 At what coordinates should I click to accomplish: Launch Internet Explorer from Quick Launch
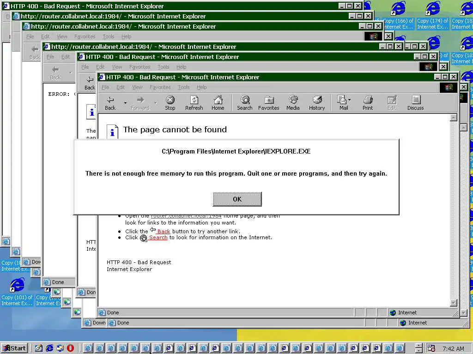49,348
